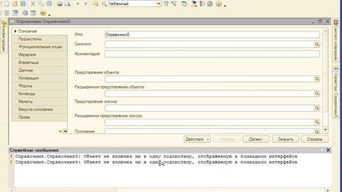Click the Redo arrow icon
Image resolution: width=342 pixels, height=192 pixels.
pyautogui.click(x=85, y=4)
